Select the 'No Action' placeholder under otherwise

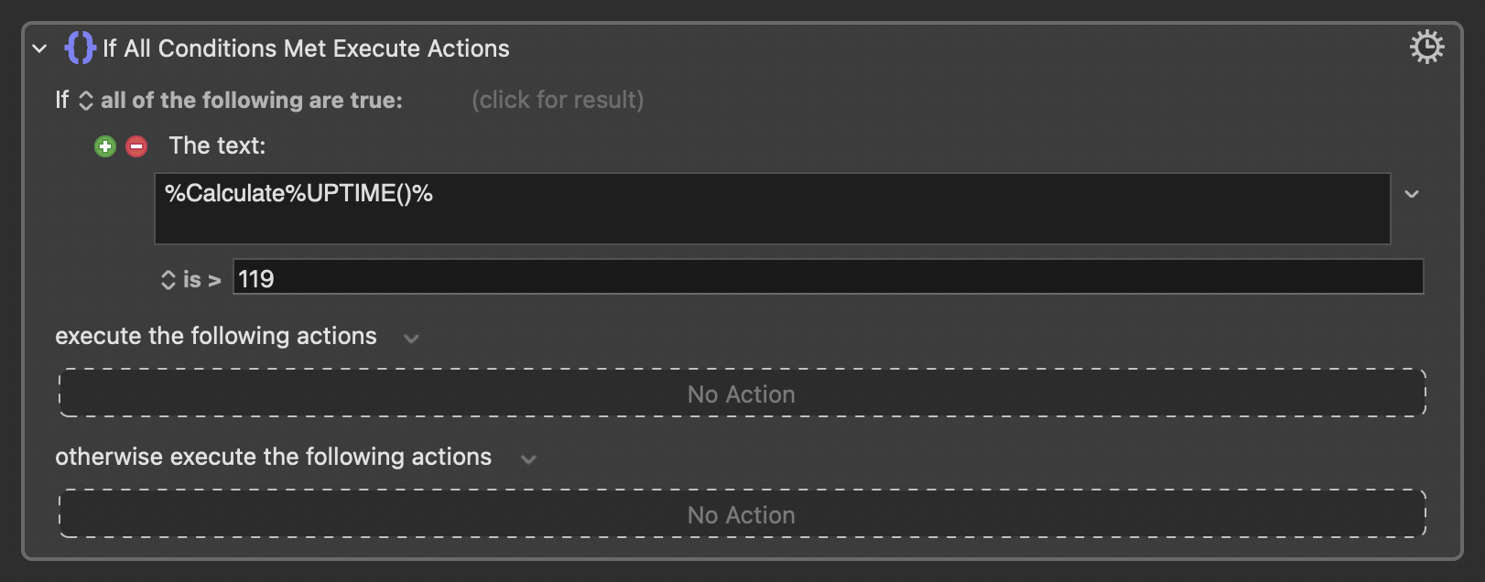pyautogui.click(x=742, y=514)
